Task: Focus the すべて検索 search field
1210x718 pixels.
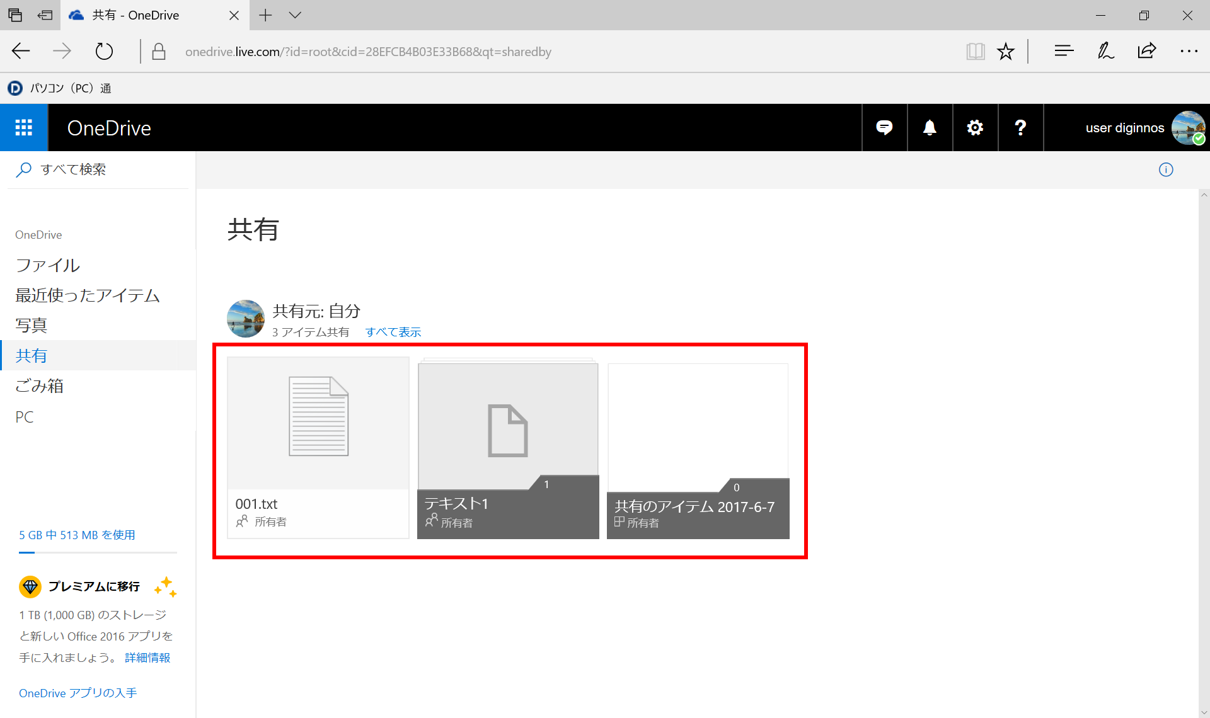Action: 98,169
